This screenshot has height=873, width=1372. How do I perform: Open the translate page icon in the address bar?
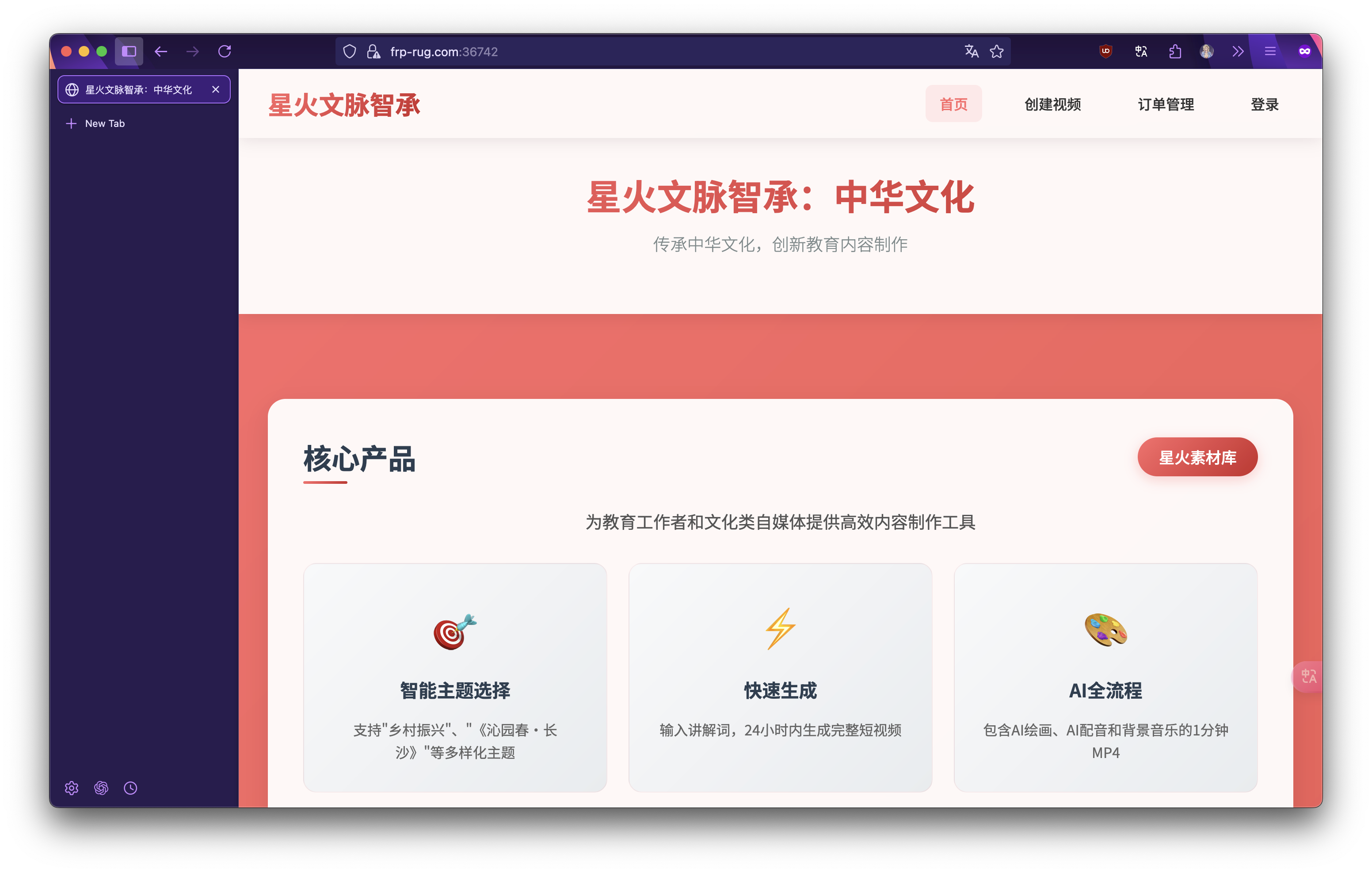(x=972, y=52)
